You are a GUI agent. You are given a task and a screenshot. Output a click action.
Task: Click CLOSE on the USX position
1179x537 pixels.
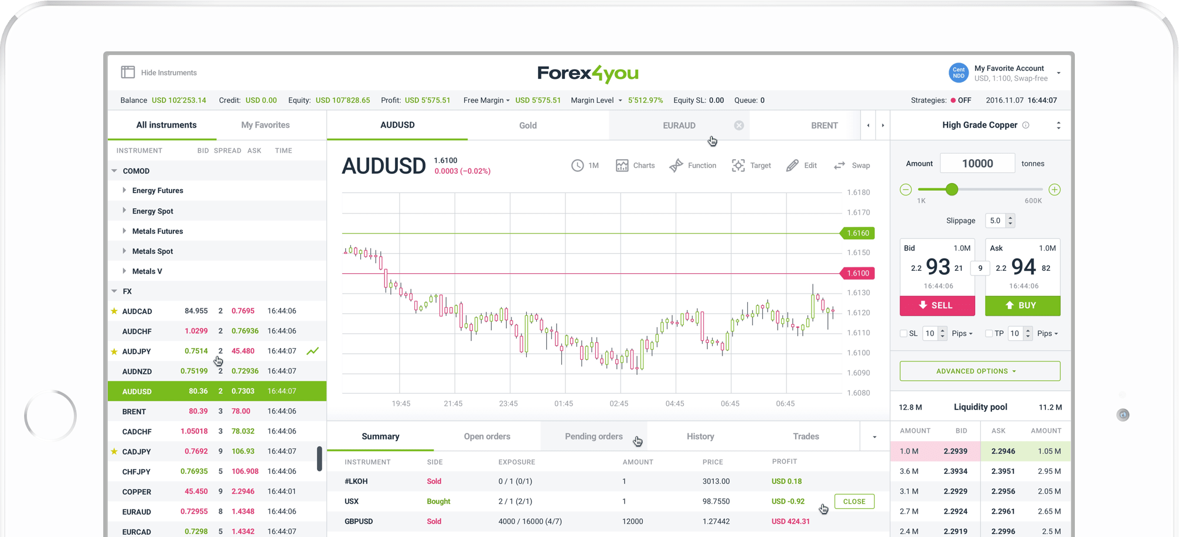[x=854, y=501]
